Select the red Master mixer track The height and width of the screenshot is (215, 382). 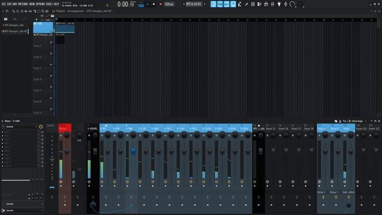pos(65,128)
